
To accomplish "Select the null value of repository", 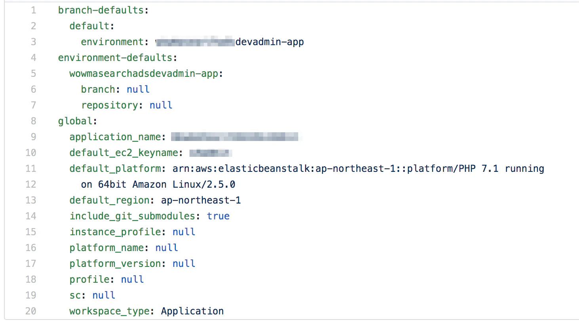I will [x=161, y=105].
